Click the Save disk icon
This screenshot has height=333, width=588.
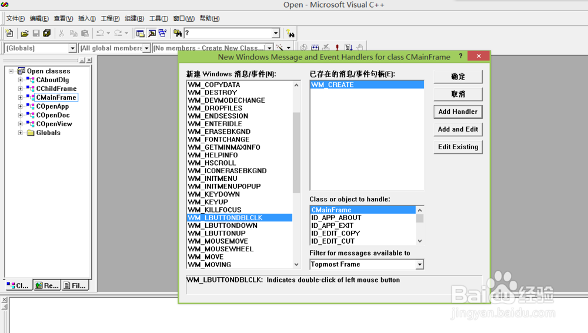pos(36,33)
